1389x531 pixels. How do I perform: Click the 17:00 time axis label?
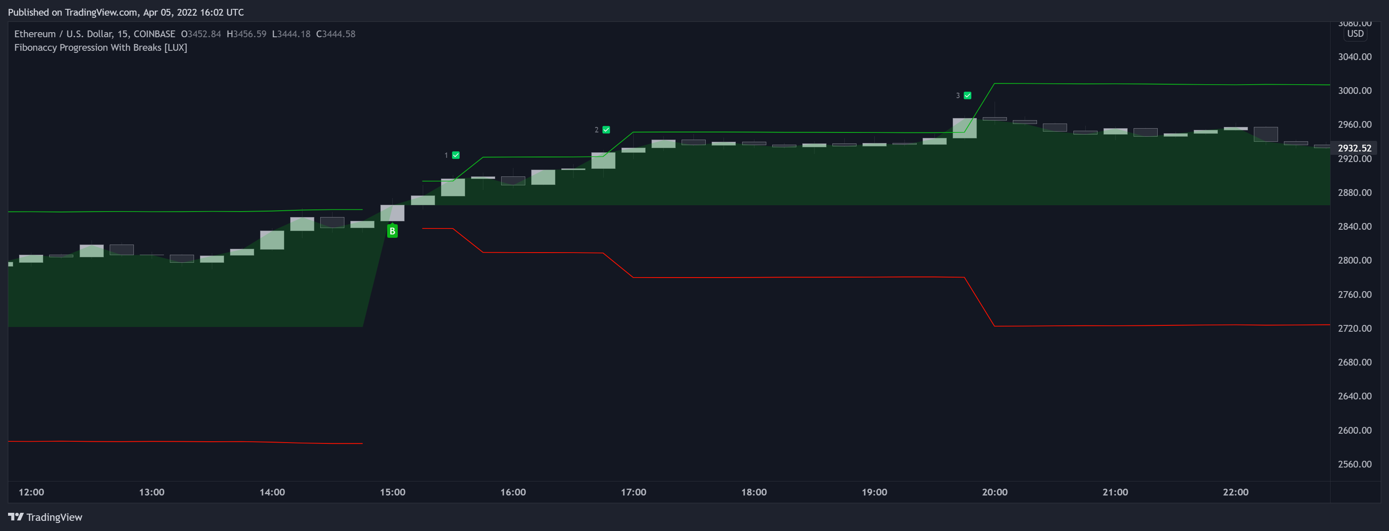pyautogui.click(x=633, y=492)
